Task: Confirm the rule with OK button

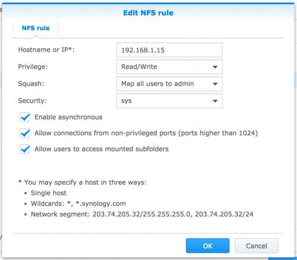Action: click(x=207, y=246)
